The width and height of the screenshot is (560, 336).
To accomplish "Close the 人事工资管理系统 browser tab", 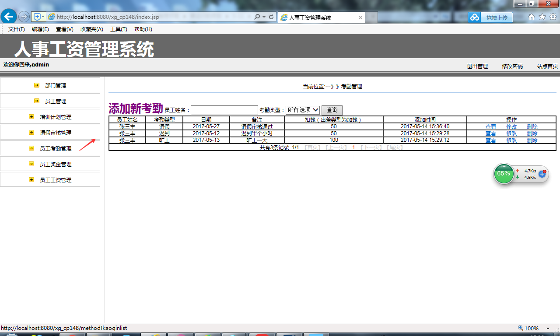I will pos(360,18).
